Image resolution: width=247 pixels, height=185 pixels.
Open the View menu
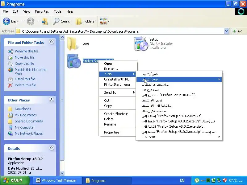click(x=27, y=11)
